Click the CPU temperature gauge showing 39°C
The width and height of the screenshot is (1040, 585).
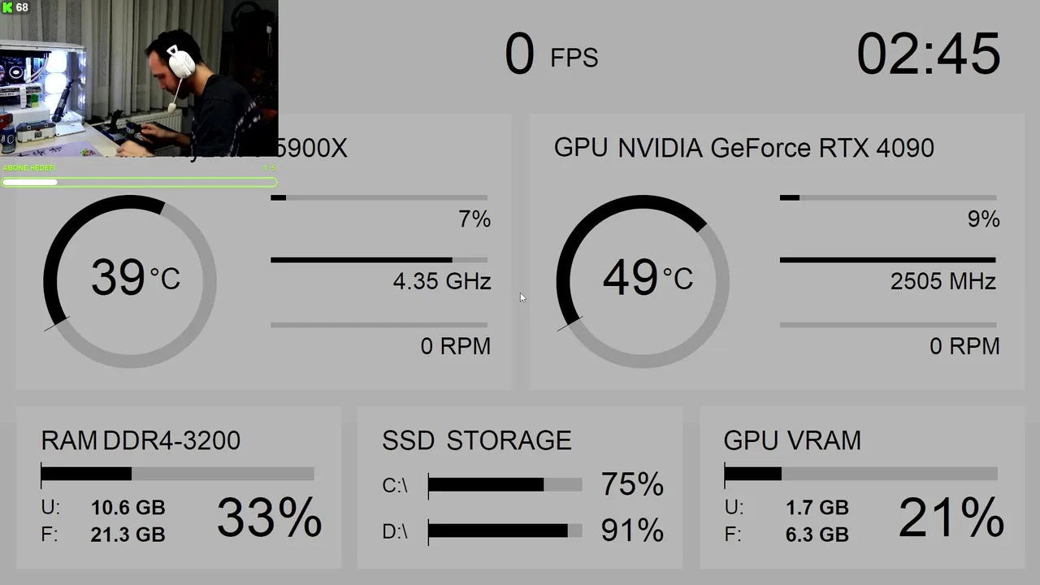[130, 280]
